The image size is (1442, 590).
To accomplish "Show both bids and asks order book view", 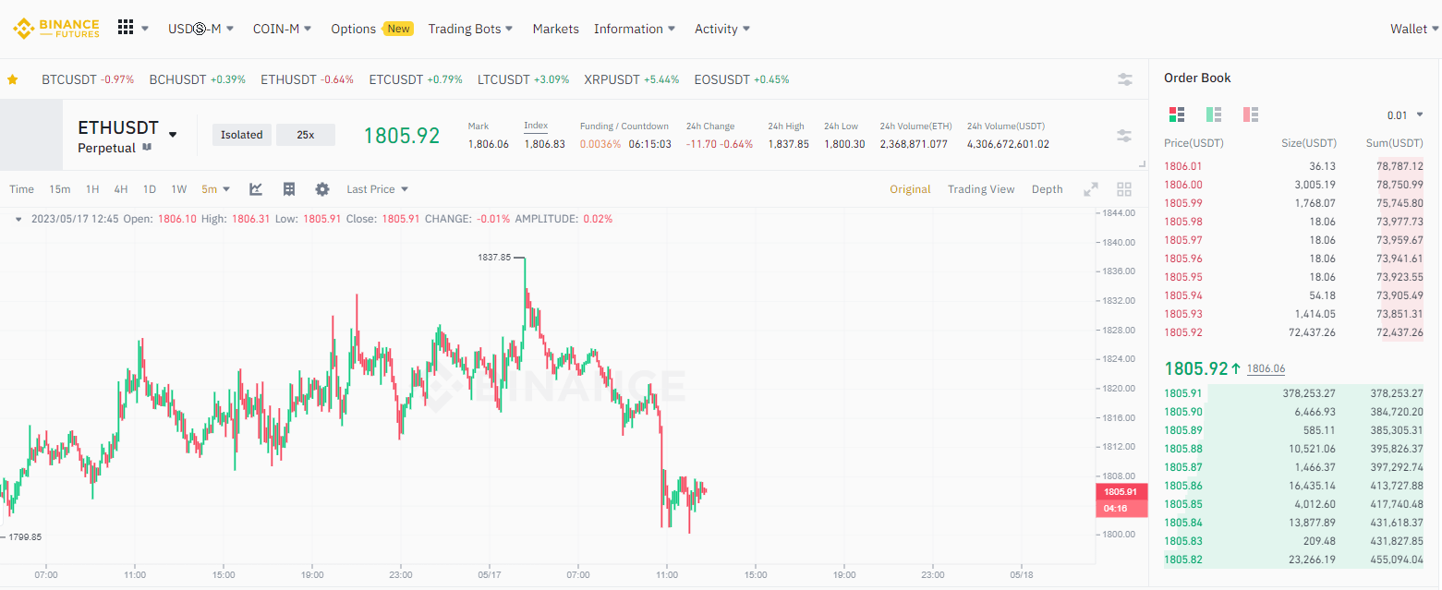I will [x=1177, y=114].
